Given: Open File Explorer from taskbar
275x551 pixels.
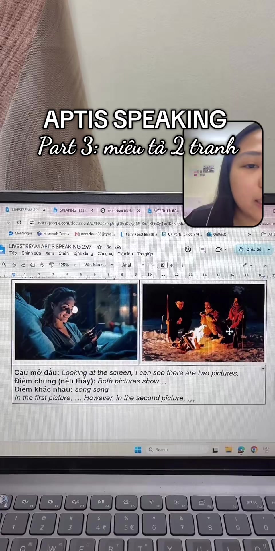Looking at the screenshot, I should click(x=228, y=450).
